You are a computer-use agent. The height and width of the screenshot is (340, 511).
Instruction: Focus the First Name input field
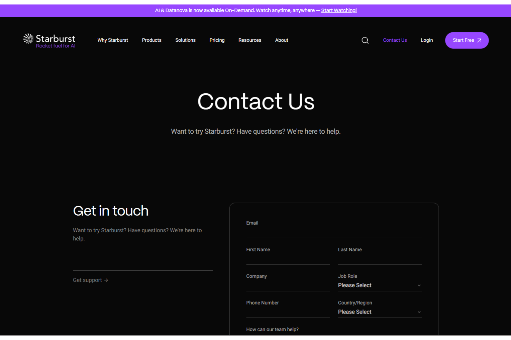pyautogui.click(x=288, y=259)
